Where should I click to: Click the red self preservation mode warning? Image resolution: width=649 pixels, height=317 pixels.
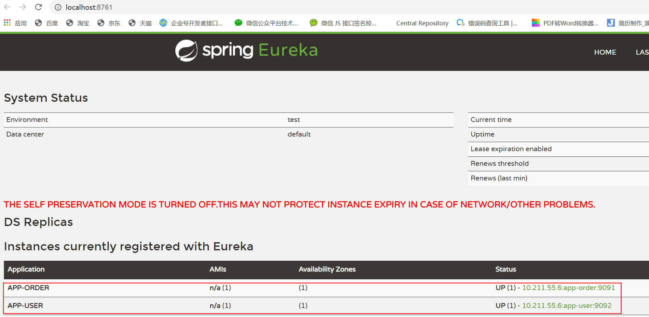(299, 205)
